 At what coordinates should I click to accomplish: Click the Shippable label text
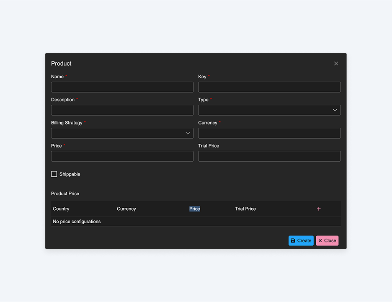point(70,174)
